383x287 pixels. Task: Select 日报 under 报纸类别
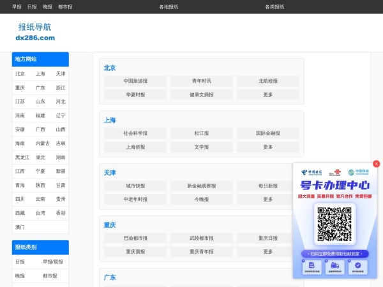20,262
